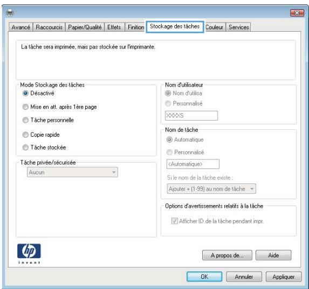Open the Raccourcis tab
The image size is (309, 289).
(x=49, y=27)
